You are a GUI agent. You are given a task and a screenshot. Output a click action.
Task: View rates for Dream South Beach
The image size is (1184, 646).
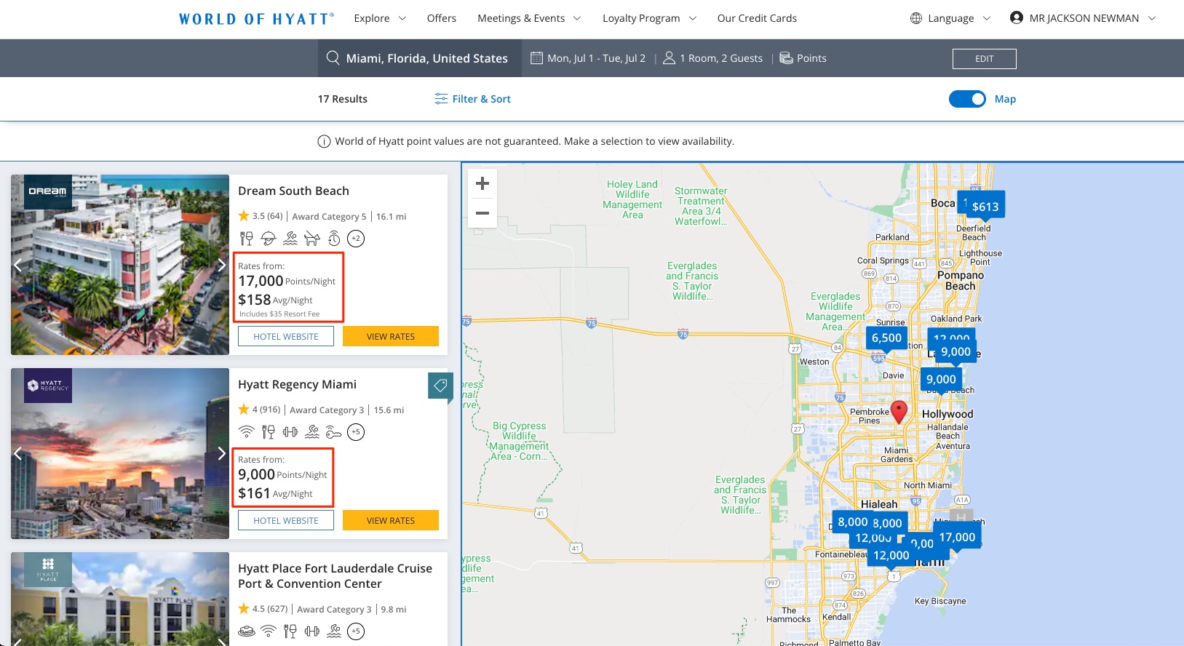(391, 336)
